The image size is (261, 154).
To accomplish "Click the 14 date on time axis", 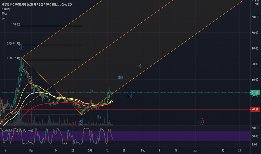I will (x=56, y=151).
